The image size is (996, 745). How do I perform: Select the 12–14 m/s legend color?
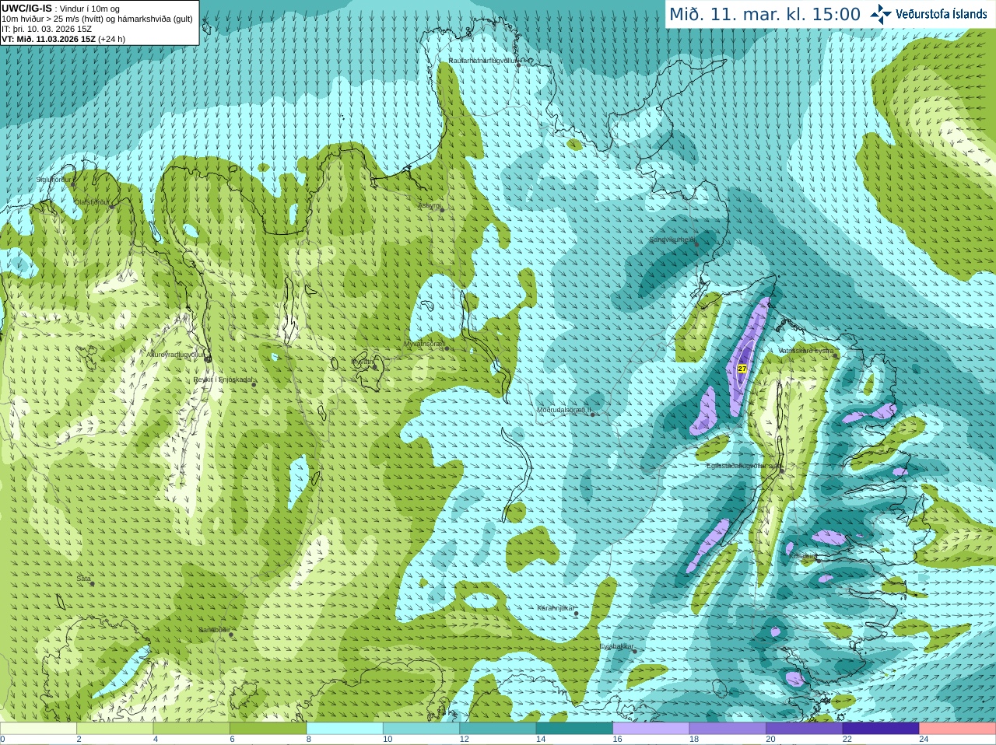coord(498,729)
